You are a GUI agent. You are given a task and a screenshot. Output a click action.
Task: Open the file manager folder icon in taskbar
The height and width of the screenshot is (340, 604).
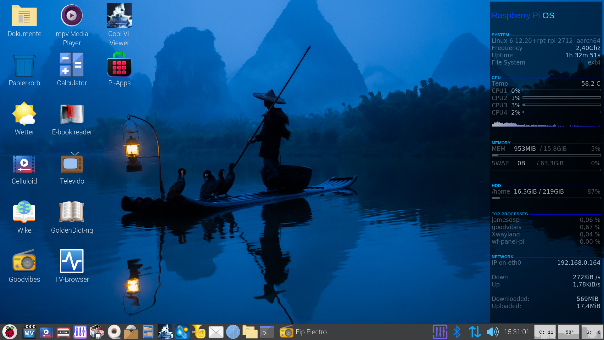(x=250, y=332)
